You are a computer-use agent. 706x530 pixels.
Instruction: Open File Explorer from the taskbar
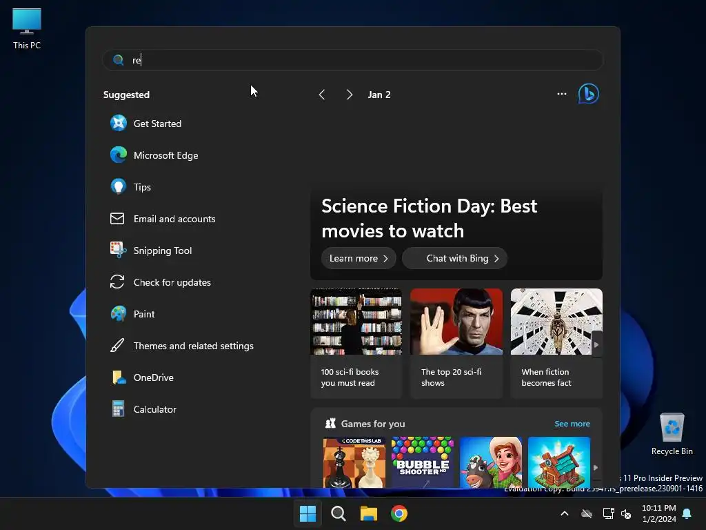point(369,513)
